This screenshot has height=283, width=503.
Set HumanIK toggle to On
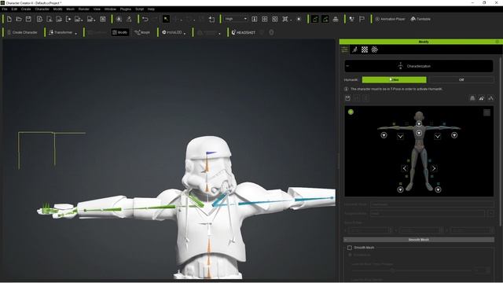point(395,79)
